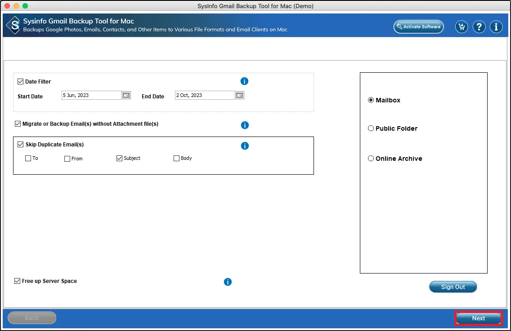
Task: Toggle Skip Duplicate Email(s) checkbox
Action: tap(21, 144)
